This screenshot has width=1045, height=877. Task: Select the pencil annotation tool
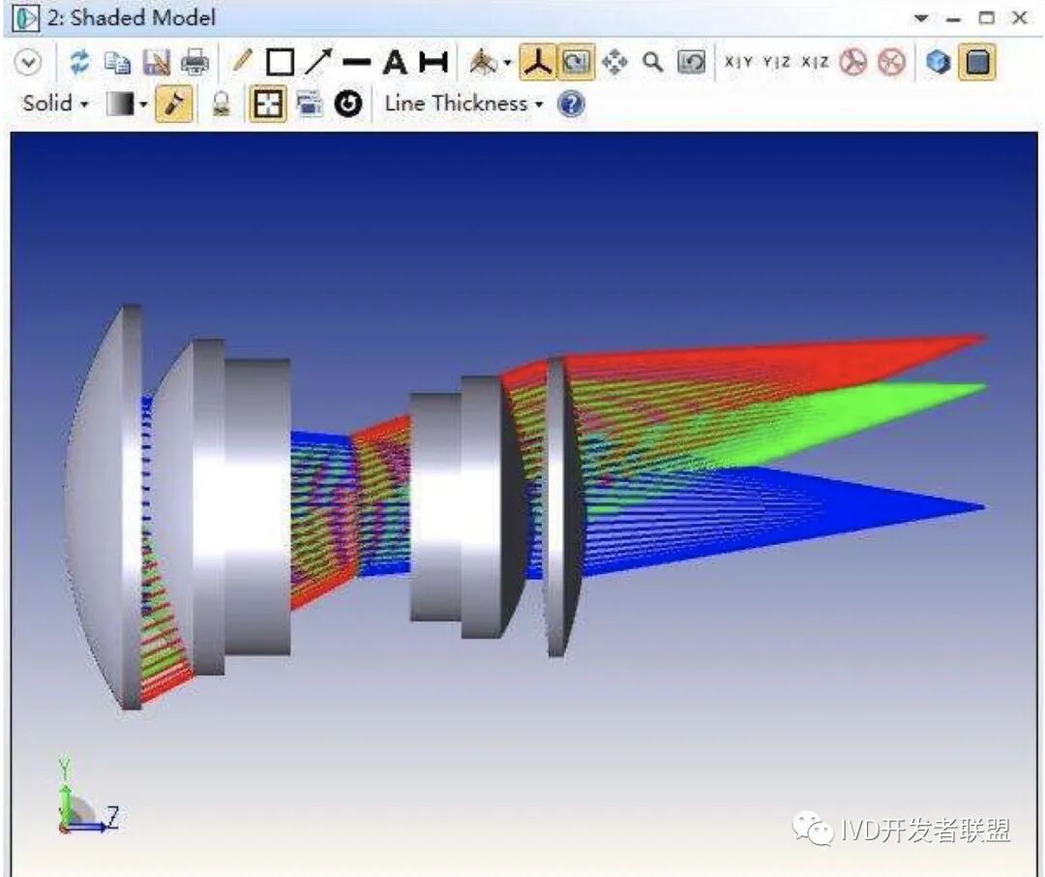tap(241, 61)
